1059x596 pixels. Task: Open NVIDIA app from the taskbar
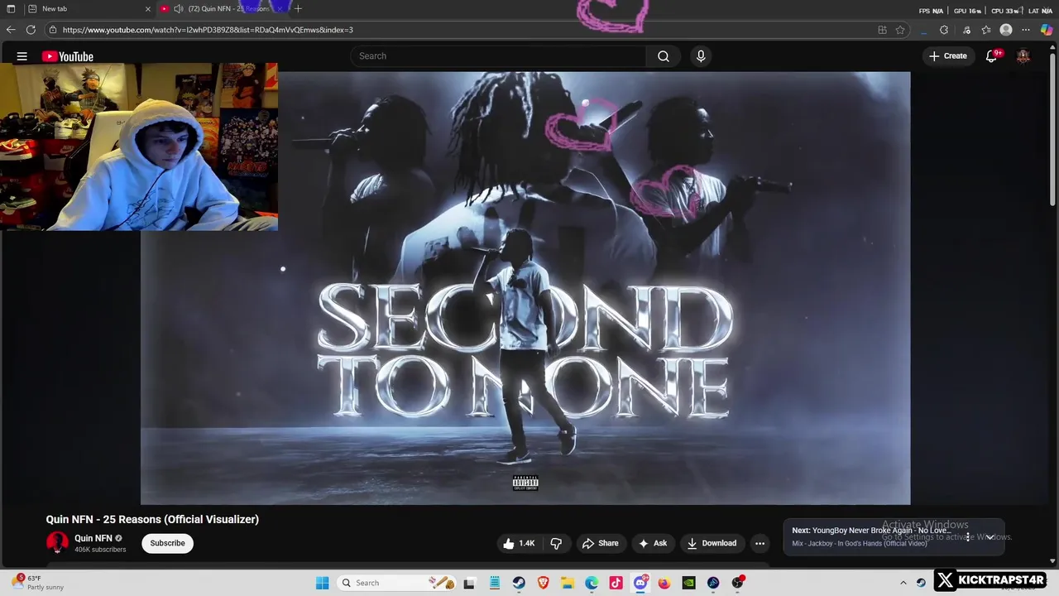(x=688, y=583)
